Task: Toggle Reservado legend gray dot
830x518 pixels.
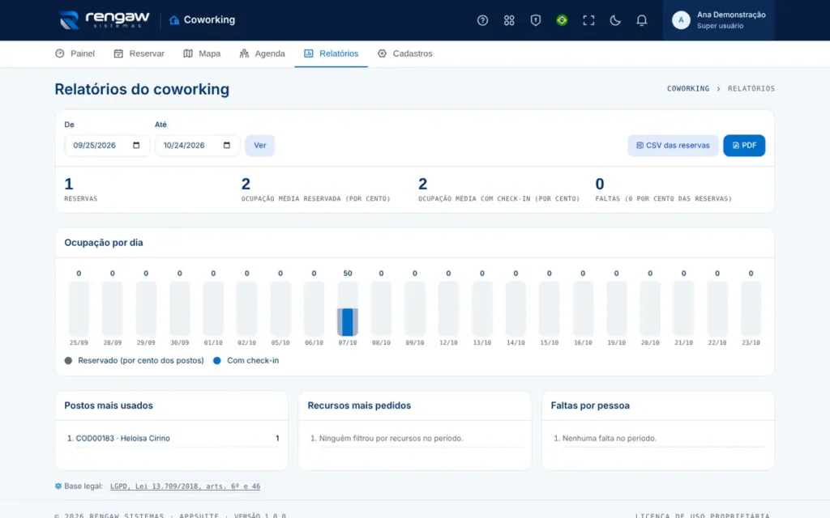Action: (x=68, y=360)
